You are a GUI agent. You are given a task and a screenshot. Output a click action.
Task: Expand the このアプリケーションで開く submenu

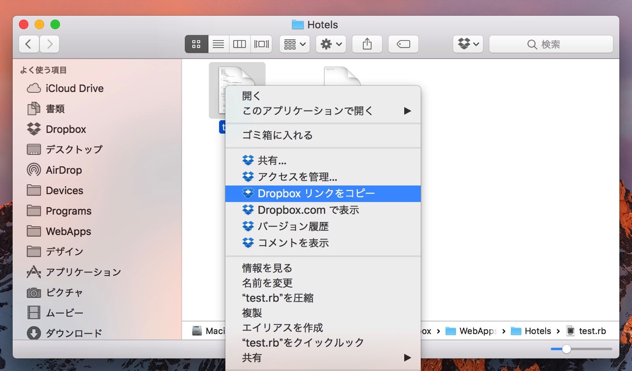(323, 111)
